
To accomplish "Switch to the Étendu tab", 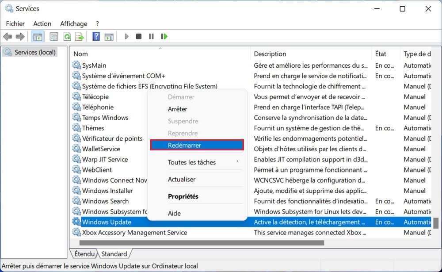I will click(x=84, y=254).
